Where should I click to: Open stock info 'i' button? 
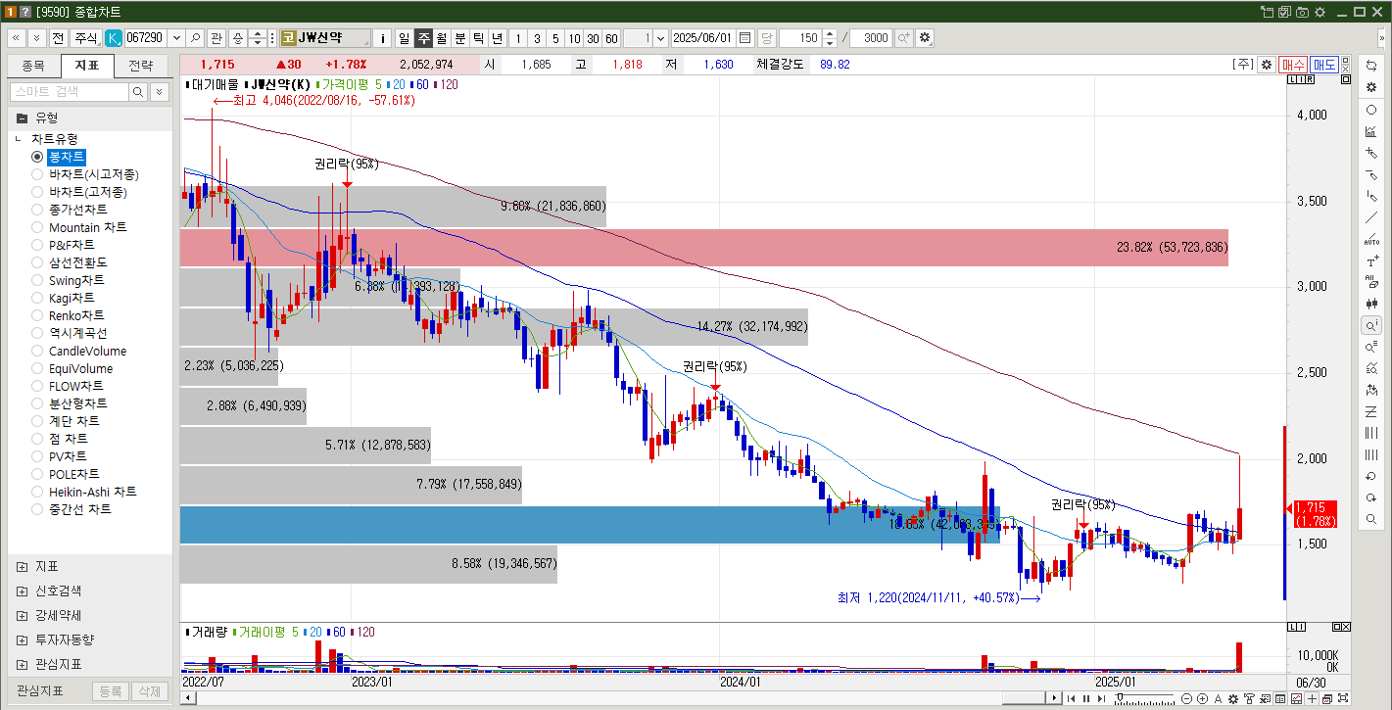point(382,37)
